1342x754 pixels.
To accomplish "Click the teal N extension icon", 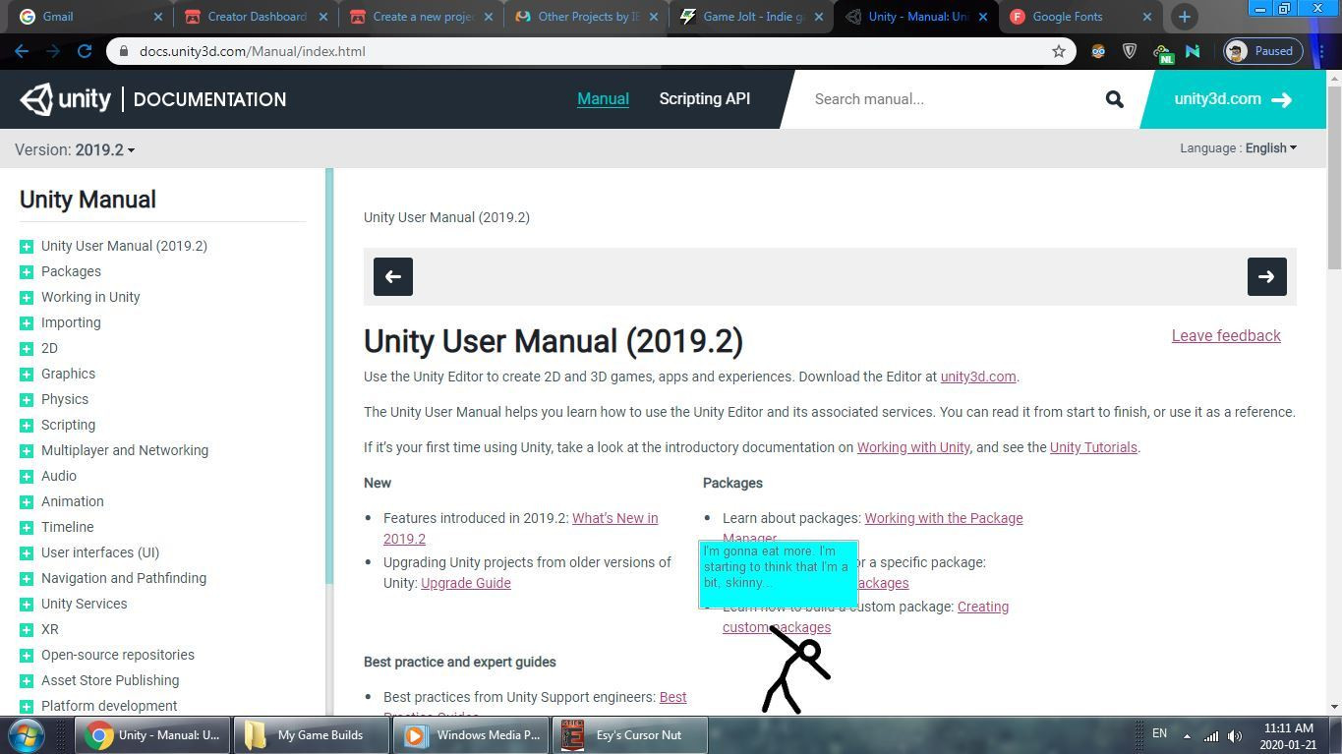I will coord(1193,51).
